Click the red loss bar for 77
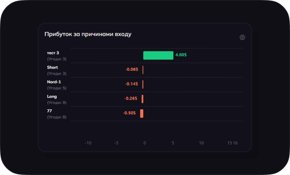Screen dimensions: 290x175 click(x=142, y=113)
